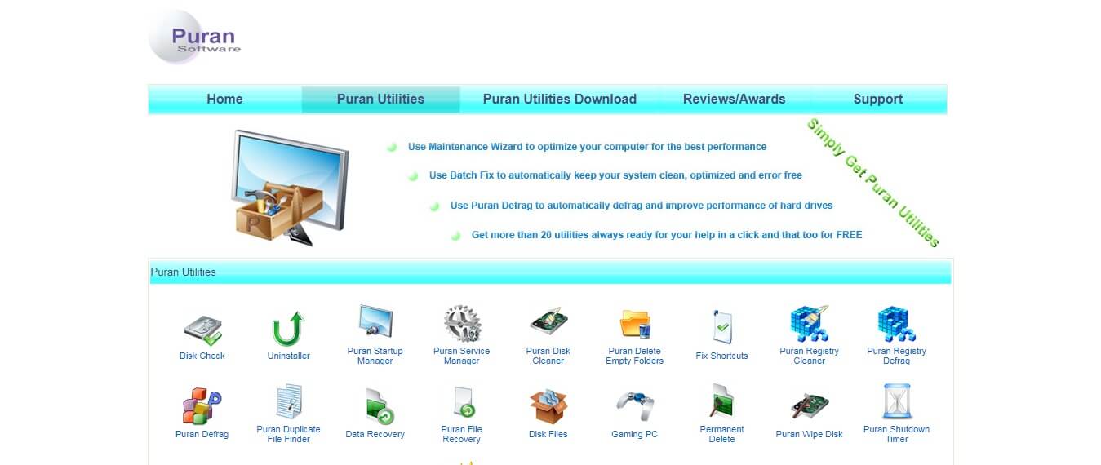Follow the Puran Registry Defrag text link
Viewport: 1101px width, 465px height.
pos(896,356)
